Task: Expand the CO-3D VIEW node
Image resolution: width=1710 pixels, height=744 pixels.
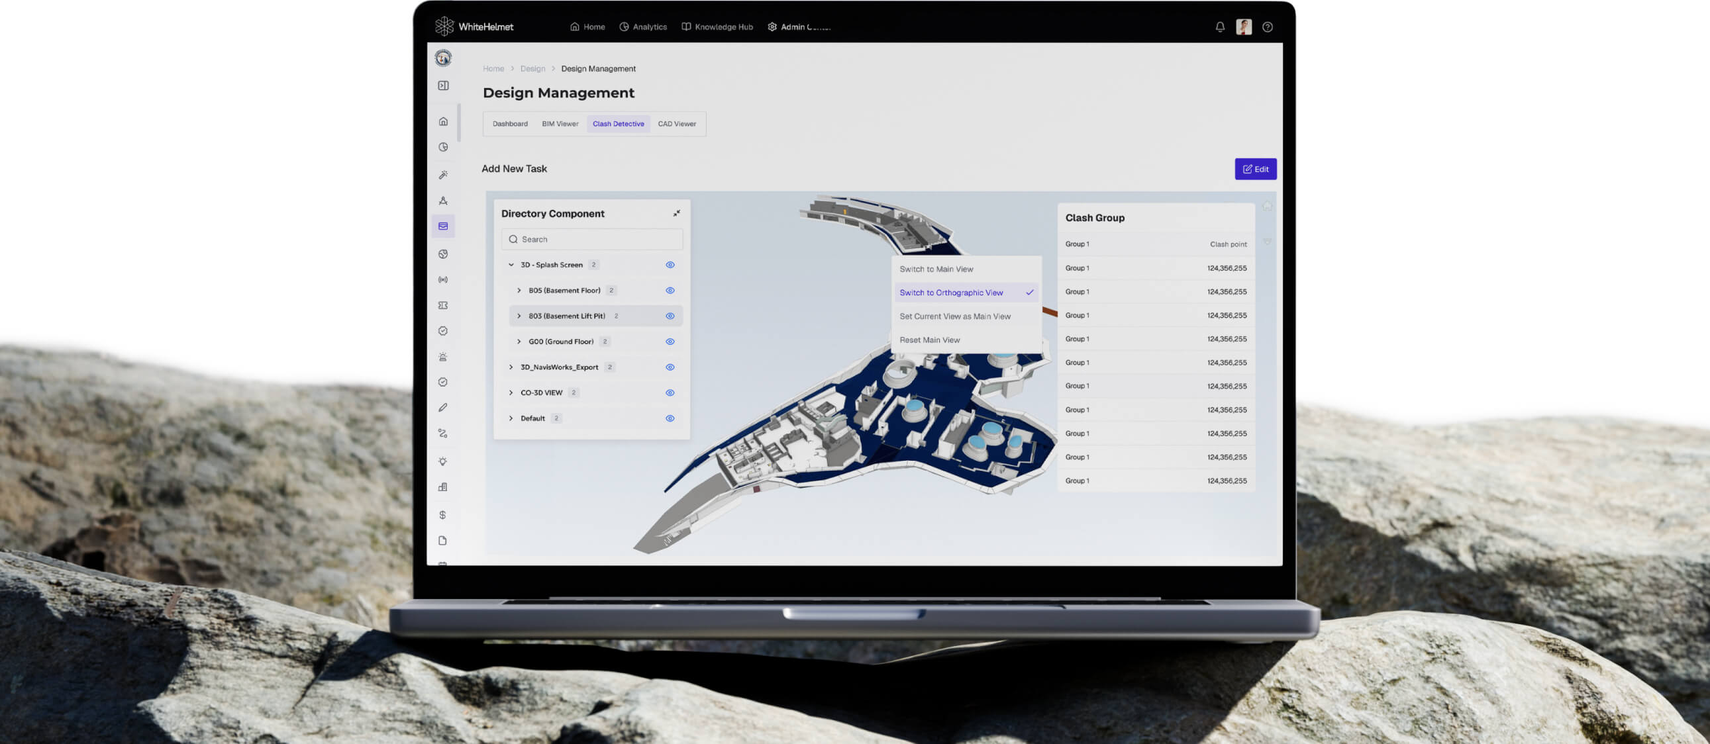Action: click(x=511, y=393)
